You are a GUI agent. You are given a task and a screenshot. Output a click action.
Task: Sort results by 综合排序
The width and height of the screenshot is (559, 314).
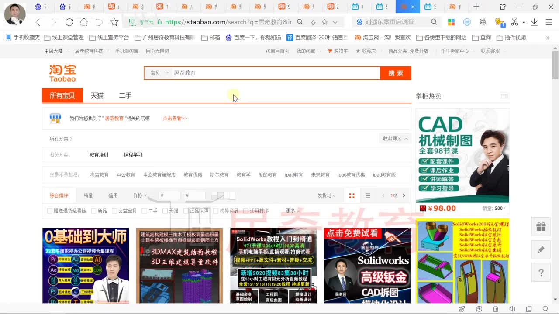pos(59,195)
